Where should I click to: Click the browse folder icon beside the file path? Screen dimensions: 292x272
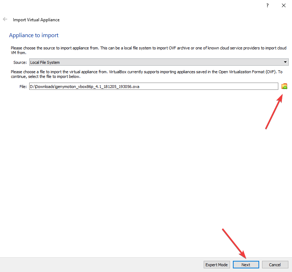pos(284,86)
